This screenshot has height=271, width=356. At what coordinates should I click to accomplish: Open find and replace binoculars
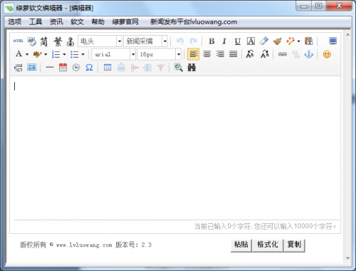(192, 68)
